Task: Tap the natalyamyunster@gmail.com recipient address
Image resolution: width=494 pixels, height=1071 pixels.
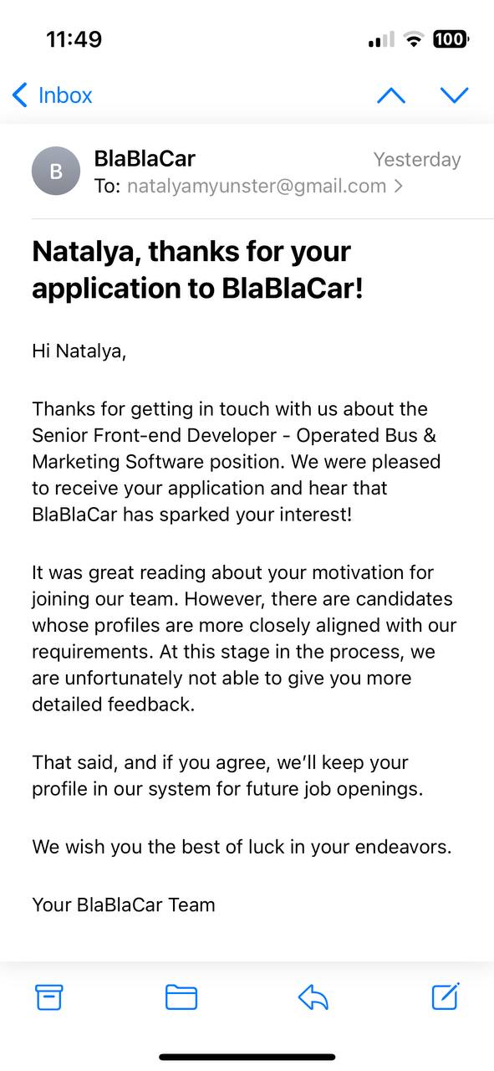Action: 257,186
